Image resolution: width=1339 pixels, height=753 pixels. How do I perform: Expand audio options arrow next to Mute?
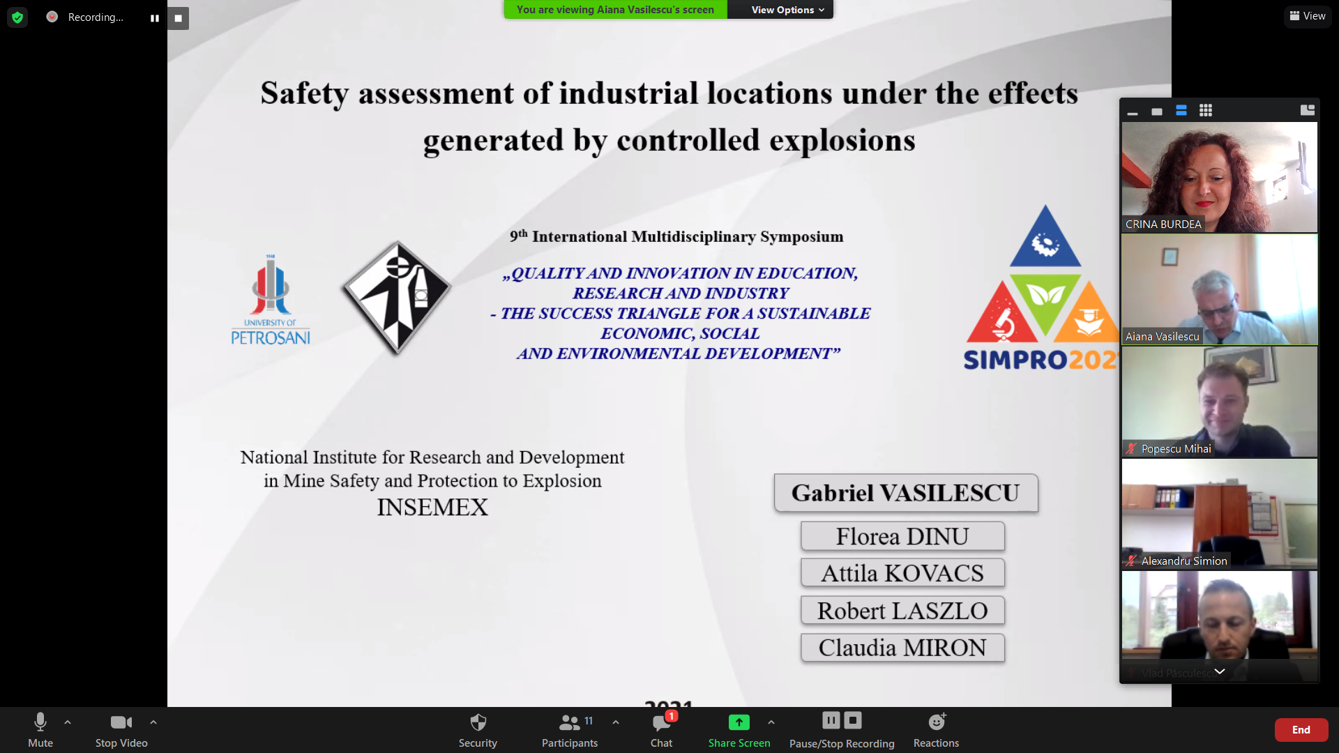tap(68, 722)
